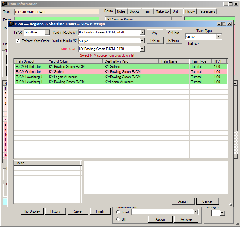
Task: Select the pink row originating at KY:Guthrie
Action: click(x=121, y=71)
